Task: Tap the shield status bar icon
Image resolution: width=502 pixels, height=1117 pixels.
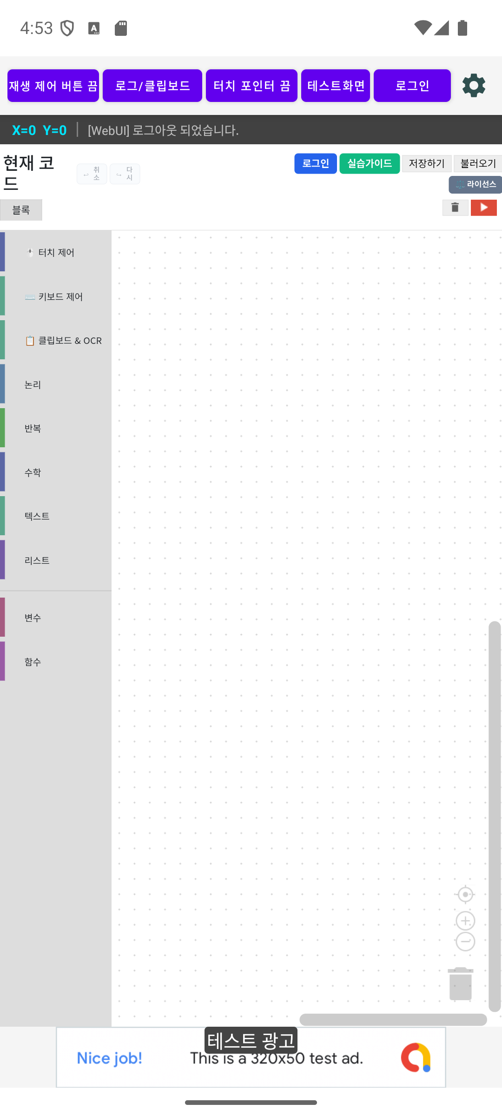Action: [x=67, y=28]
